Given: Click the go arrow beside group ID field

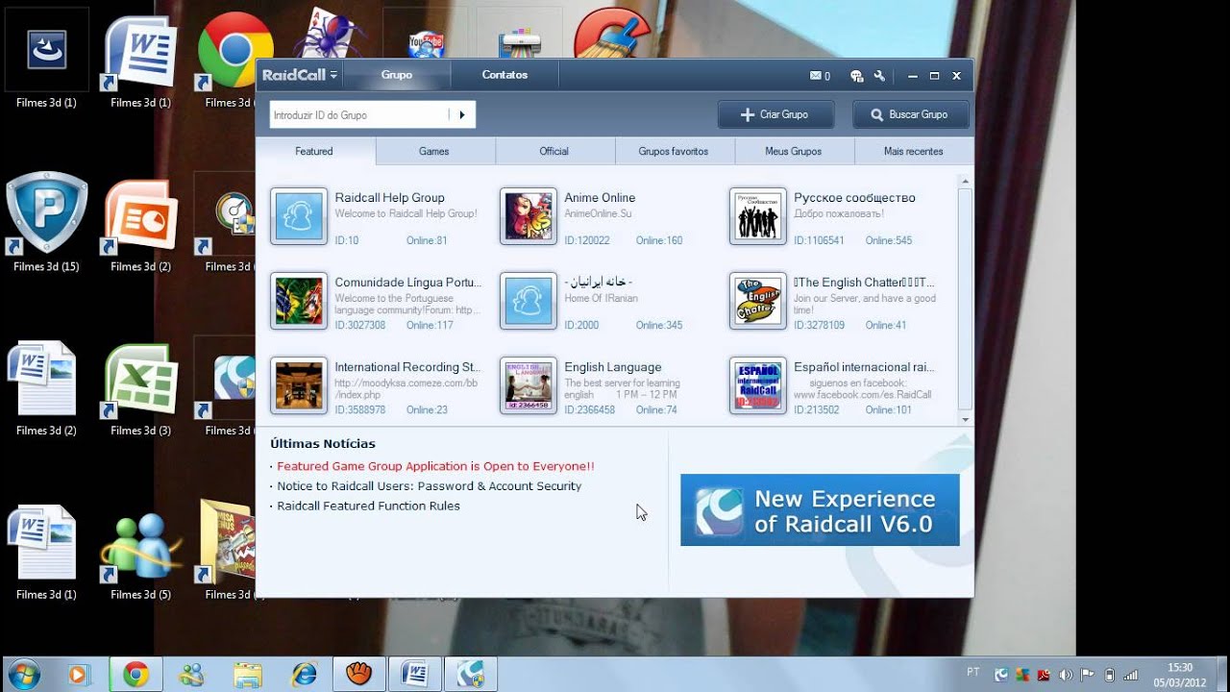Looking at the screenshot, I should [462, 114].
